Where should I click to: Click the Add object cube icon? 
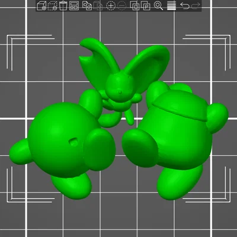41,6
